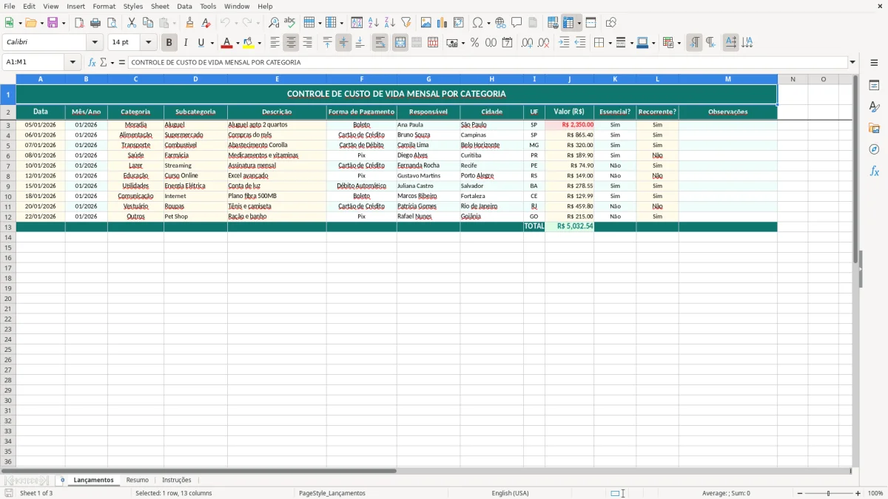Screen dimensions: 888x499
Task: Open the Font Size dropdown
Action: pos(148,43)
